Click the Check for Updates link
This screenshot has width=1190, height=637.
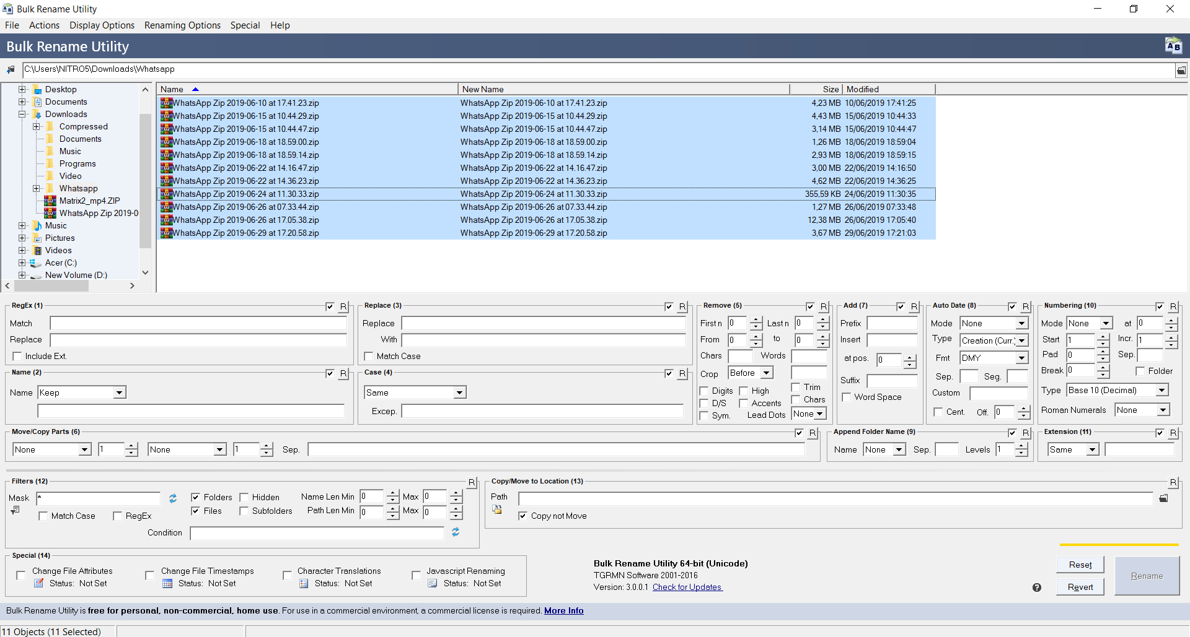pyautogui.click(x=687, y=587)
